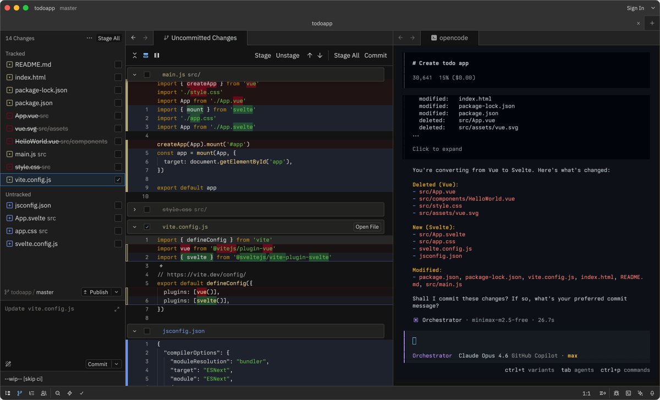Image resolution: width=660 pixels, height=400 pixels.
Task: Collapse all diffs with the toolbar icon
Action: [x=135, y=55]
